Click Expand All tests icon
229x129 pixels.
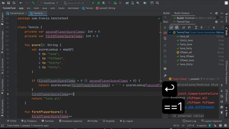tap(196, 27)
